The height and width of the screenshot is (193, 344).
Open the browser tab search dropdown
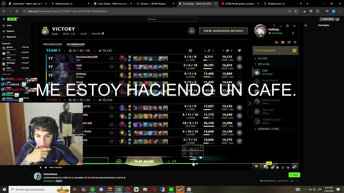(3, 4)
